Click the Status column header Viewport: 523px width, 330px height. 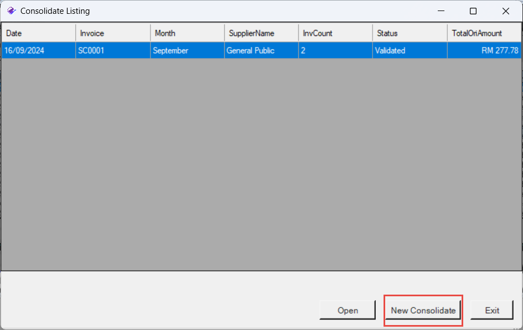pyautogui.click(x=410, y=33)
